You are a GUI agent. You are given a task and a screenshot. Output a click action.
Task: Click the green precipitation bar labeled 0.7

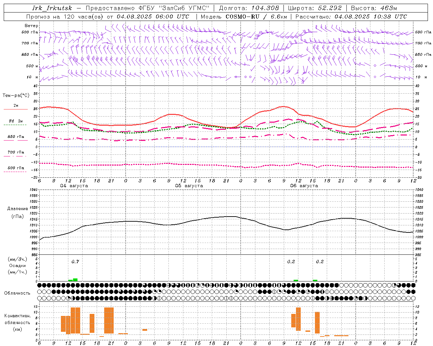coord(75,280)
